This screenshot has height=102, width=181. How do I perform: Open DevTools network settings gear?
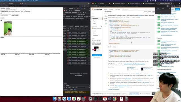point(89,10)
